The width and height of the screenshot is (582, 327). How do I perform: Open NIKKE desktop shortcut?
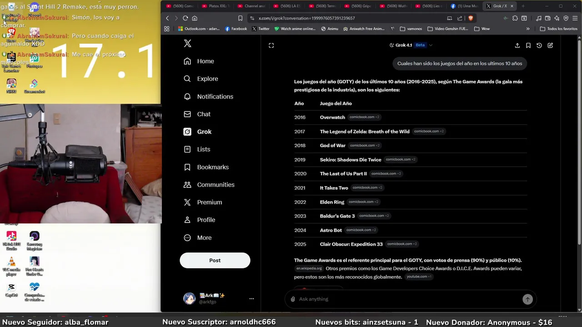[x=11, y=86]
